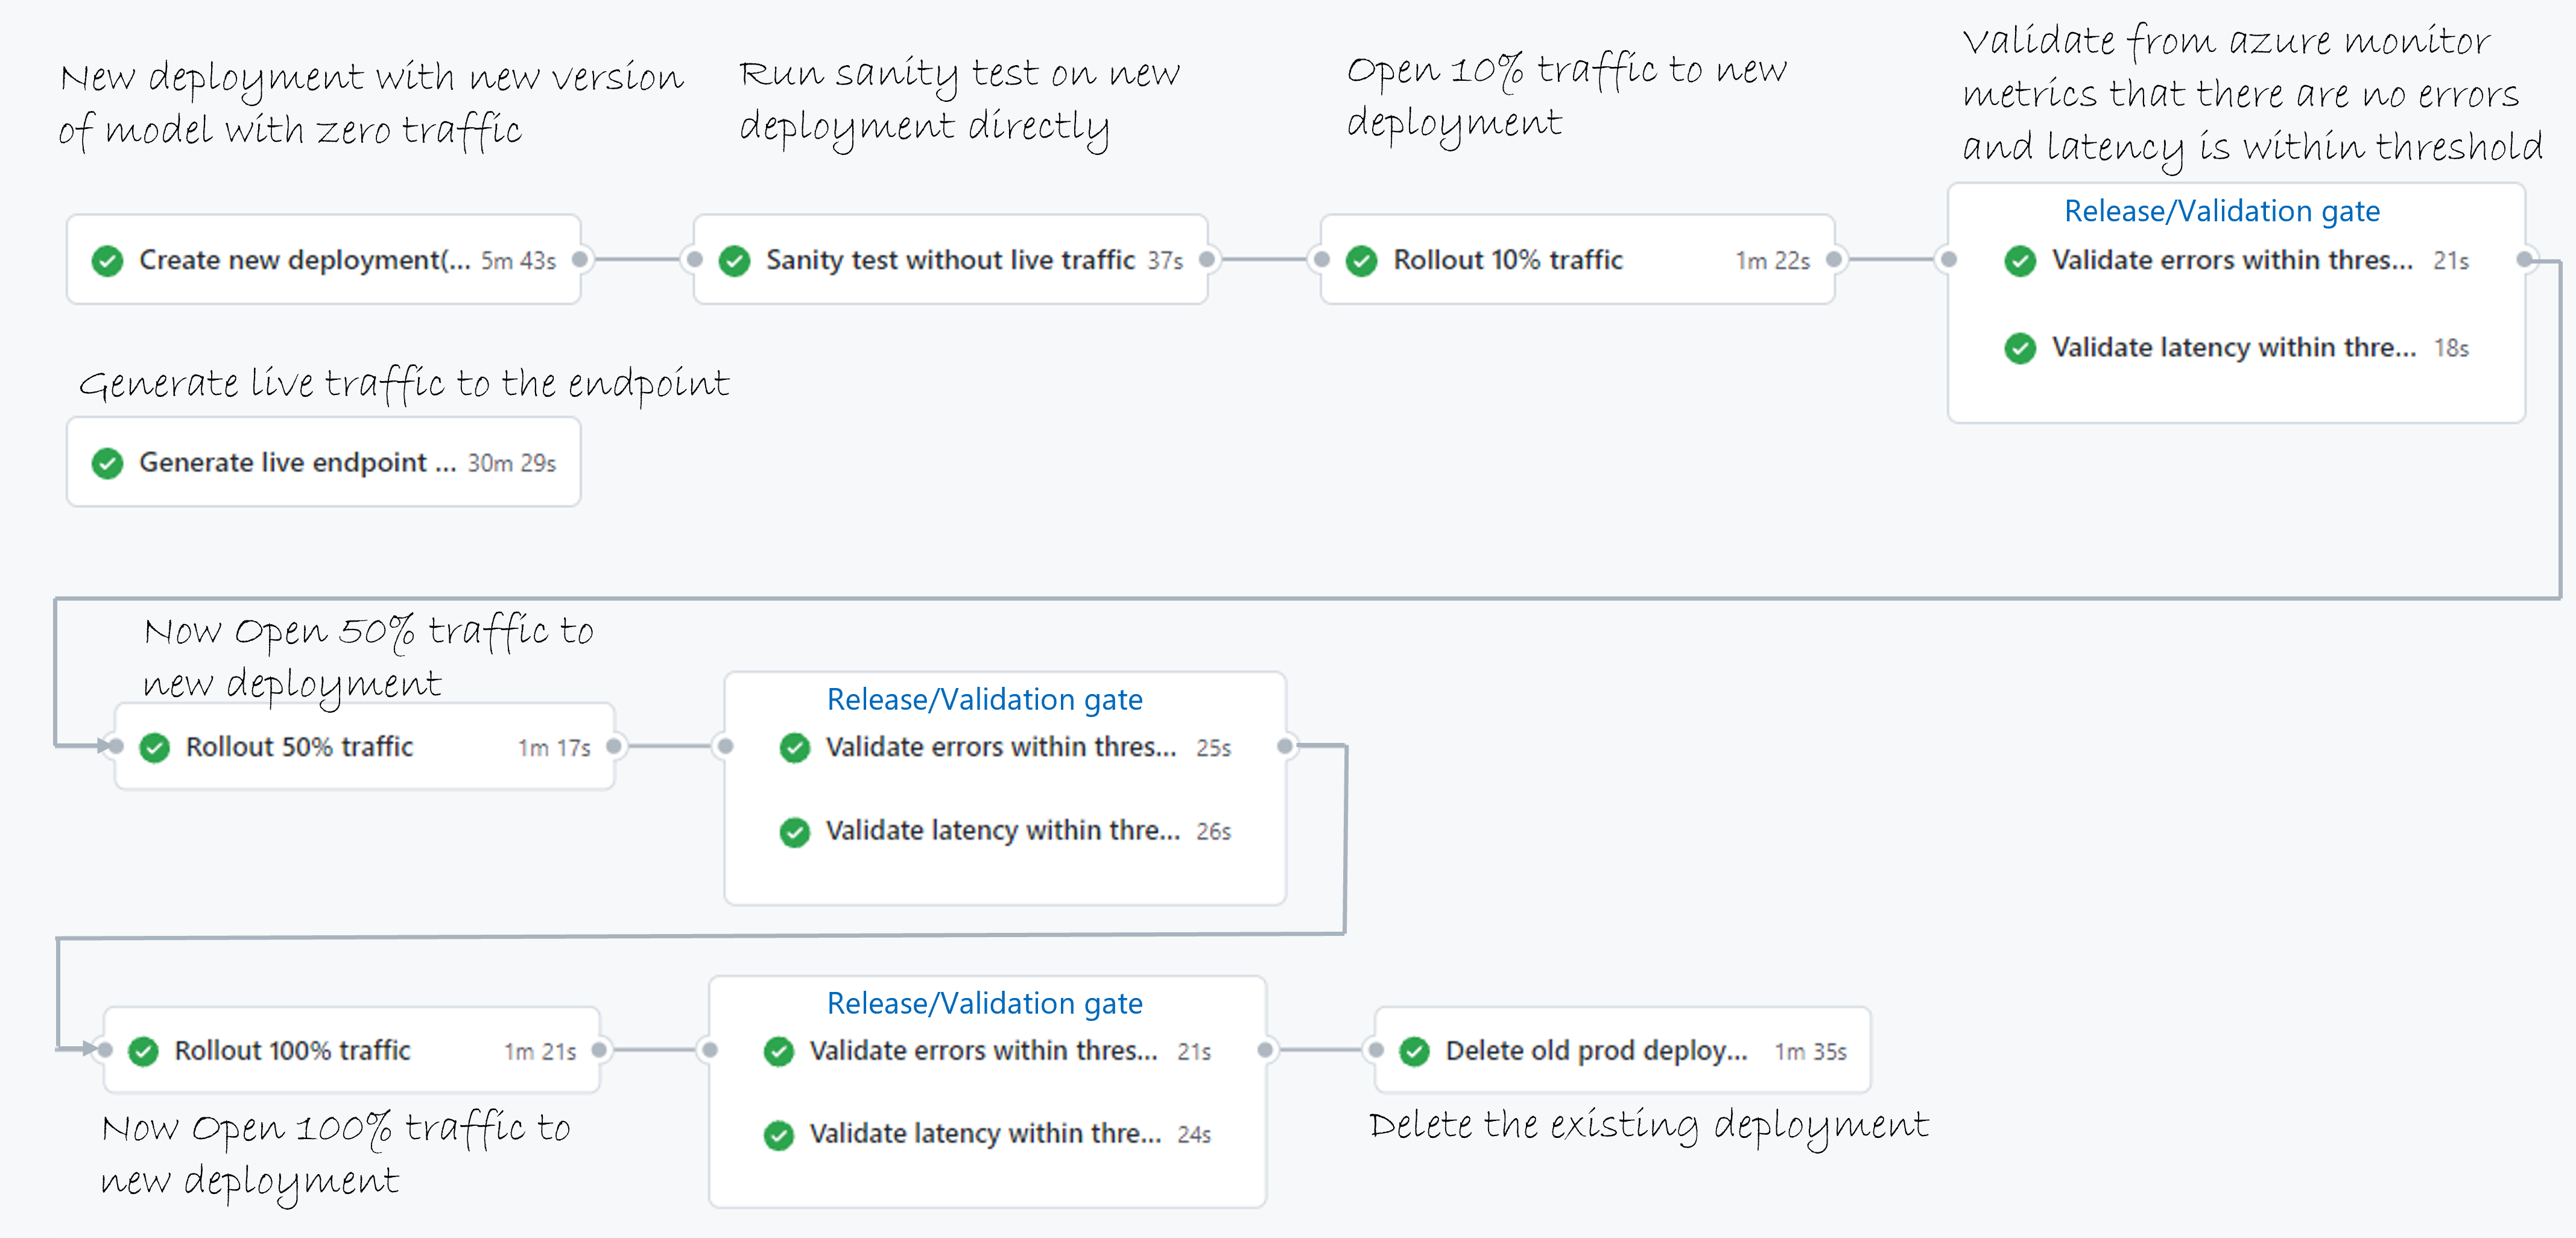Image resolution: width=2576 pixels, height=1238 pixels.
Task: Click green check next to Rollout 10% traffic
Action: [1361, 261]
